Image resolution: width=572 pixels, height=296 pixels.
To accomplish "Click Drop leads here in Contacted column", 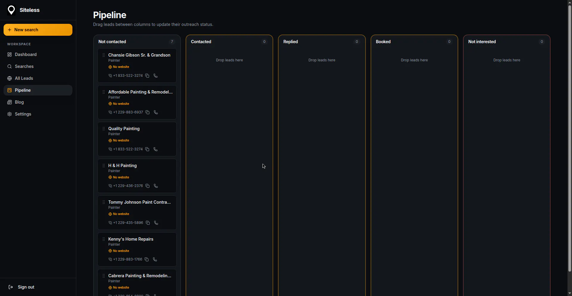I will (x=229, y=60).
